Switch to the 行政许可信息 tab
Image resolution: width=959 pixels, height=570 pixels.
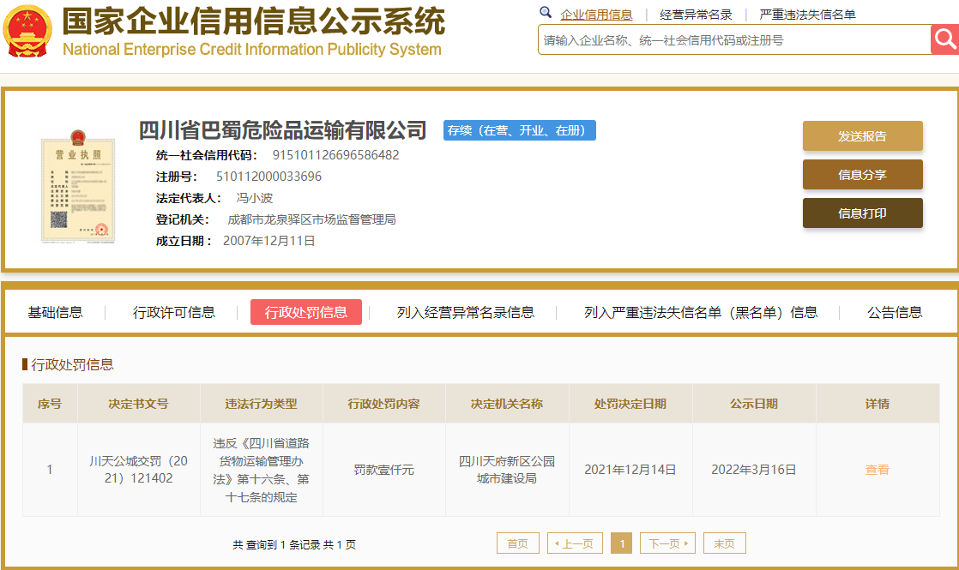pyautogui.click(x=173, y=312)
